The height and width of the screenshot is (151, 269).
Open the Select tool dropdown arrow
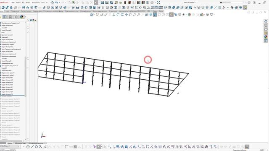pyautogui.click(x=99, y=3)
